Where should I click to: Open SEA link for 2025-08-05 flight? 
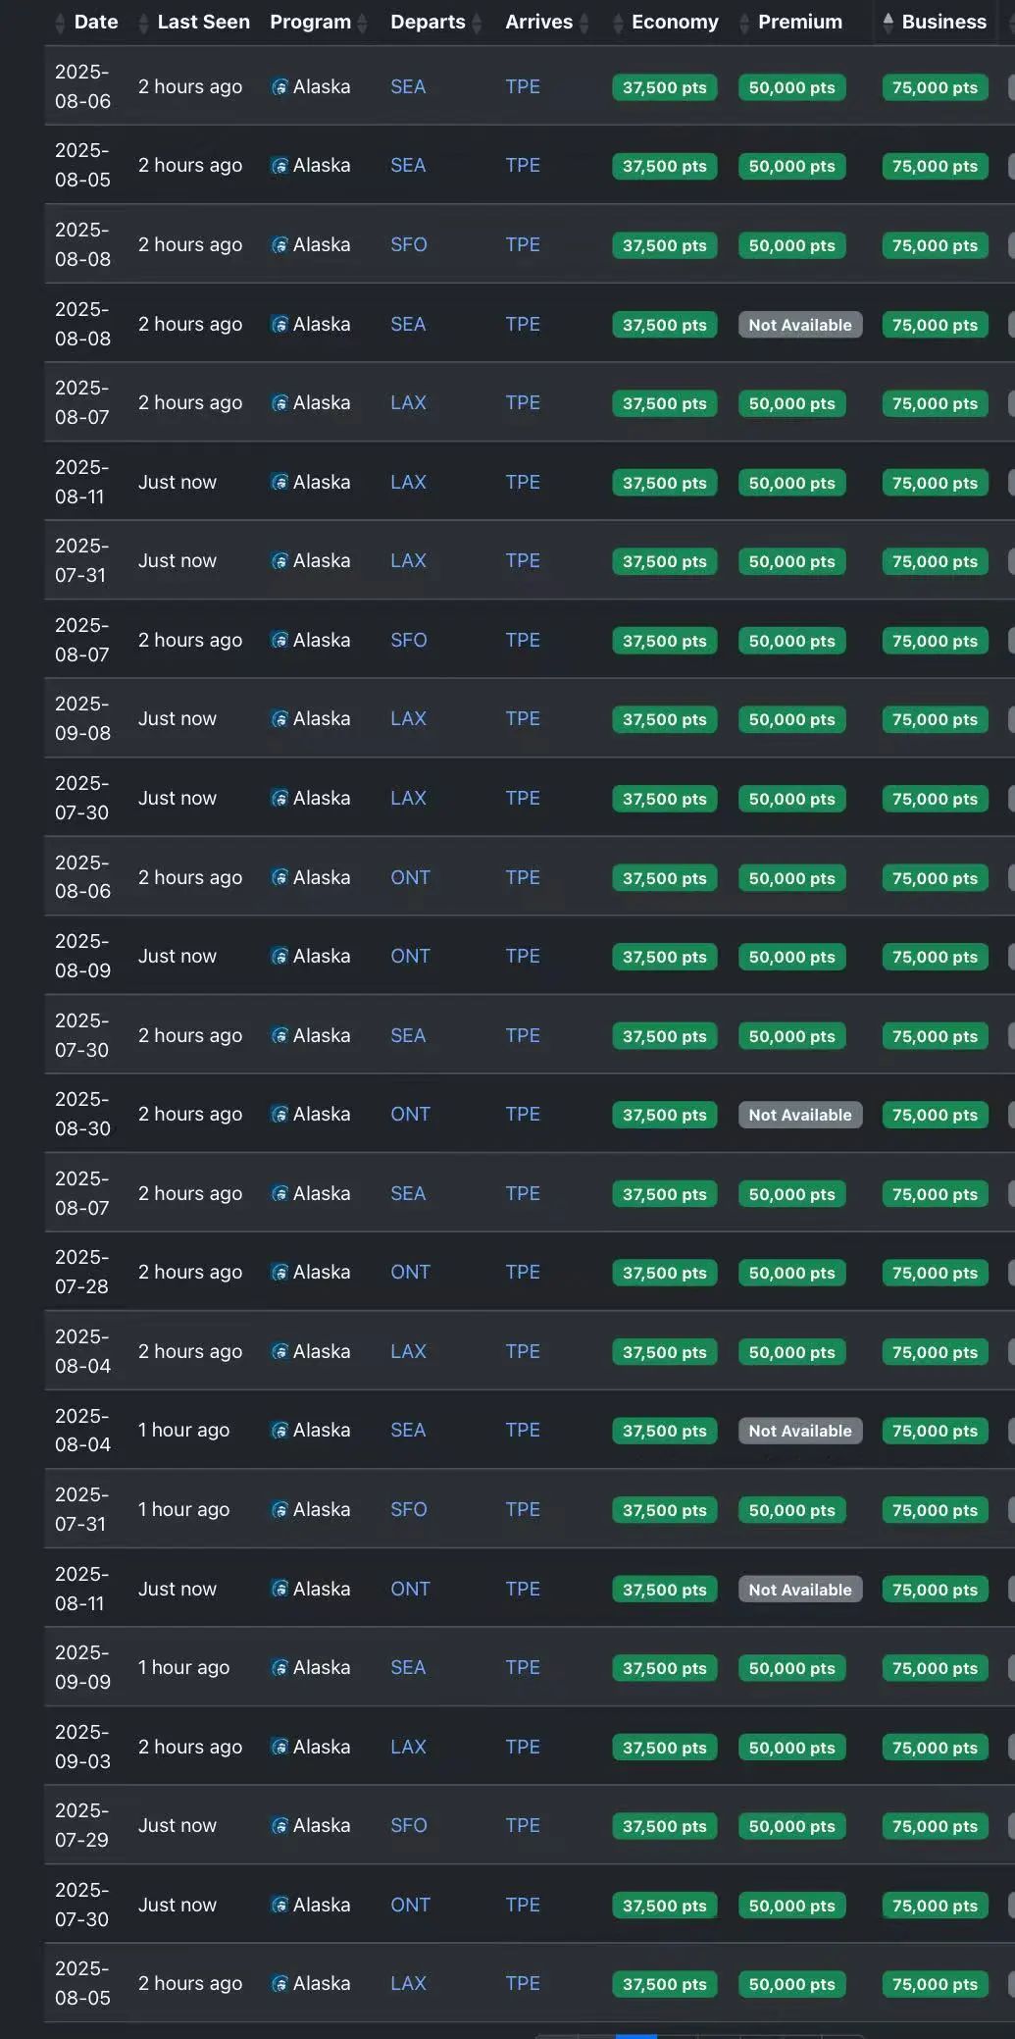(x=408, y=165)
